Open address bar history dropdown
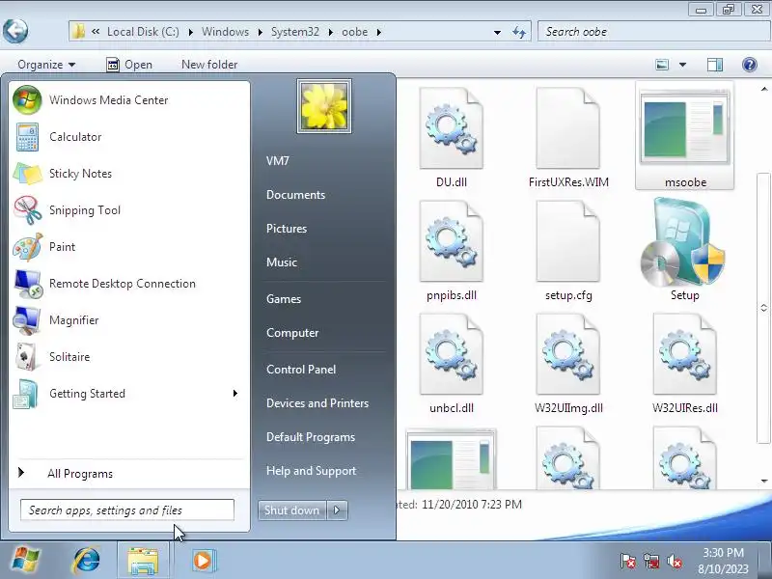Screen dimensions: 772x579 (497, 32)
